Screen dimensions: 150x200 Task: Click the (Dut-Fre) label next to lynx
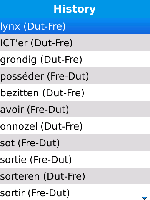pyautogui.click(x=45, y=26)
